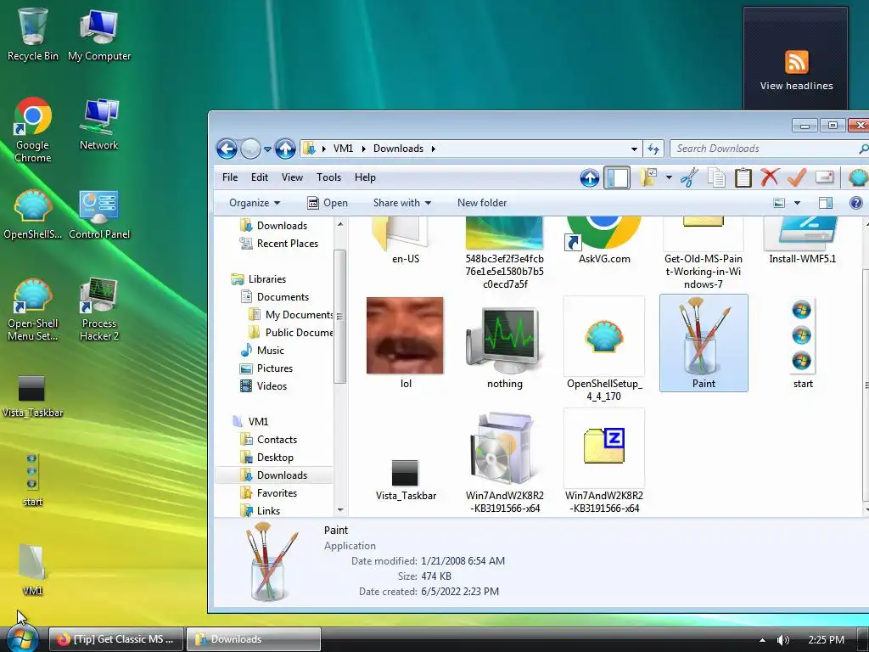869x652 pixels.
Task: Select the Win7AndW2K8R2 zip folder file
Action: (x=604, y=461)
